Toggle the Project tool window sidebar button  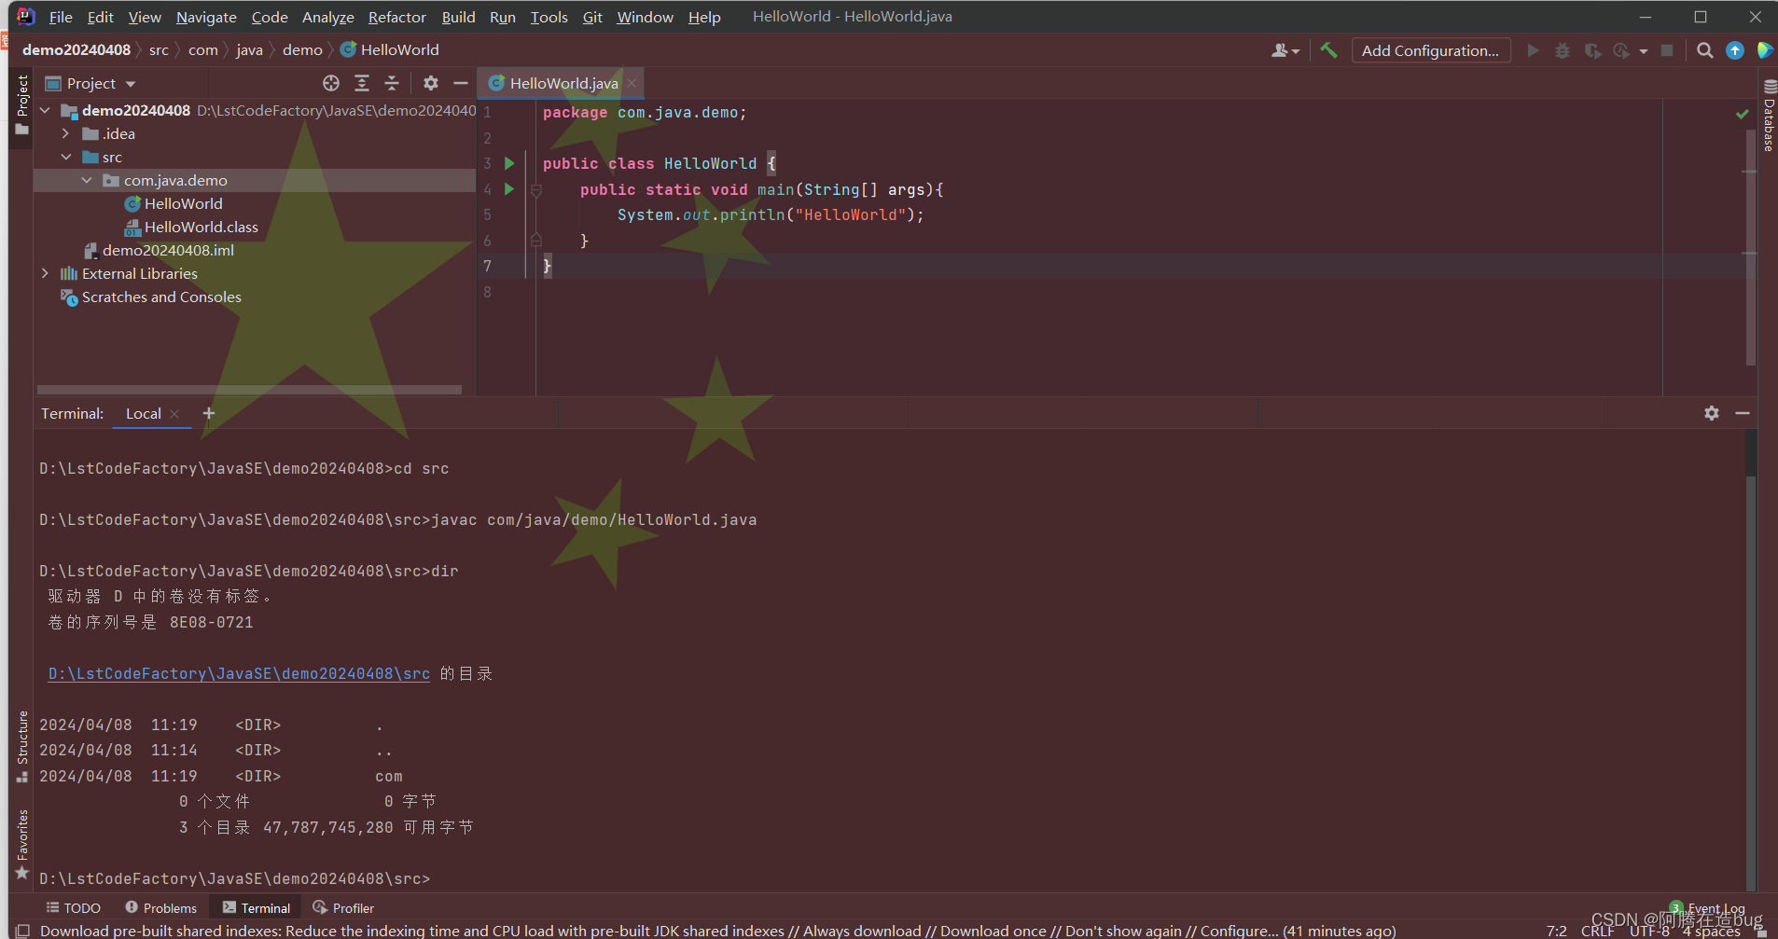click(22, 106)
